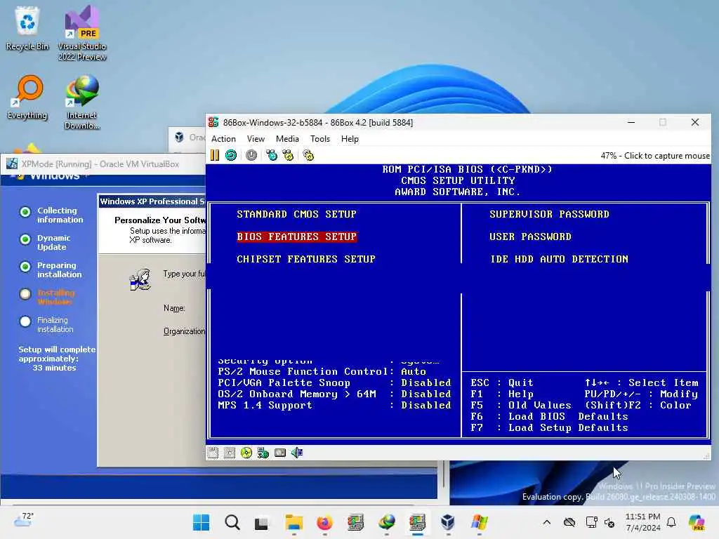The image size is (719, 539).
Task: Click 'MPS 1.4 Support' BIOS row
Action: click(334, 405)
